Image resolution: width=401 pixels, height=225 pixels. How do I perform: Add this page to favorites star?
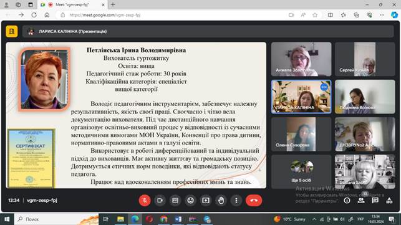(315, 15)
